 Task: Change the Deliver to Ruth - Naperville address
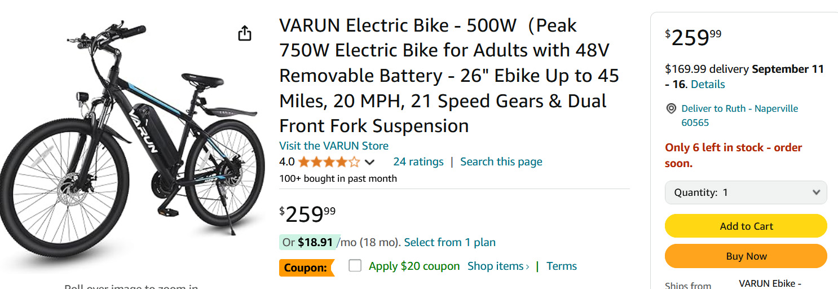pos(739,115)
